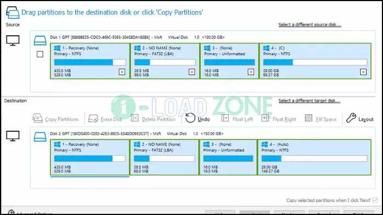Viewport: 383px width, 215px height.
Task: Click '16.0 MB' used size in destination partition 3
Action: [x=210, y=167]
